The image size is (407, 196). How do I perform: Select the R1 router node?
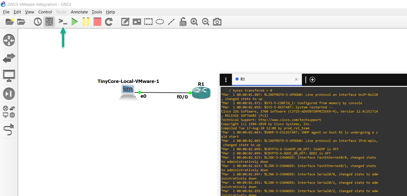(x=201, y=93)
